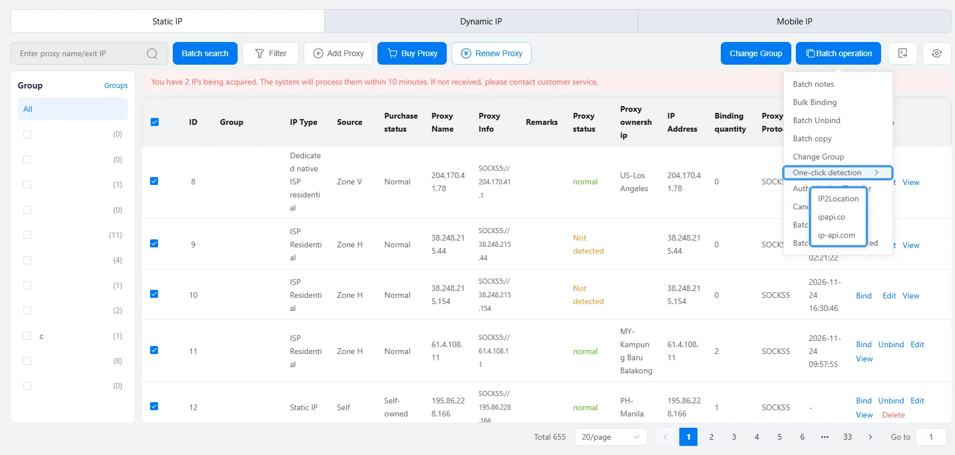The width and height of the screenshot is (955, 455).
Task: Click the Batch search button
Action: (205, 53)
